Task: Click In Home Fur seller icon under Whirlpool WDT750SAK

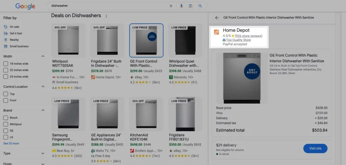Action: click(54, 77)
